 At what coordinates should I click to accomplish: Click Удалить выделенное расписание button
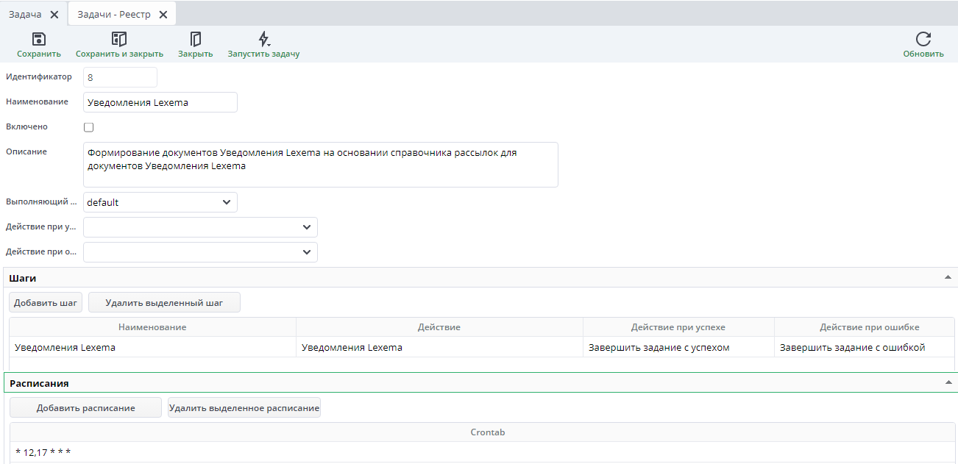(x=244, y=407)
